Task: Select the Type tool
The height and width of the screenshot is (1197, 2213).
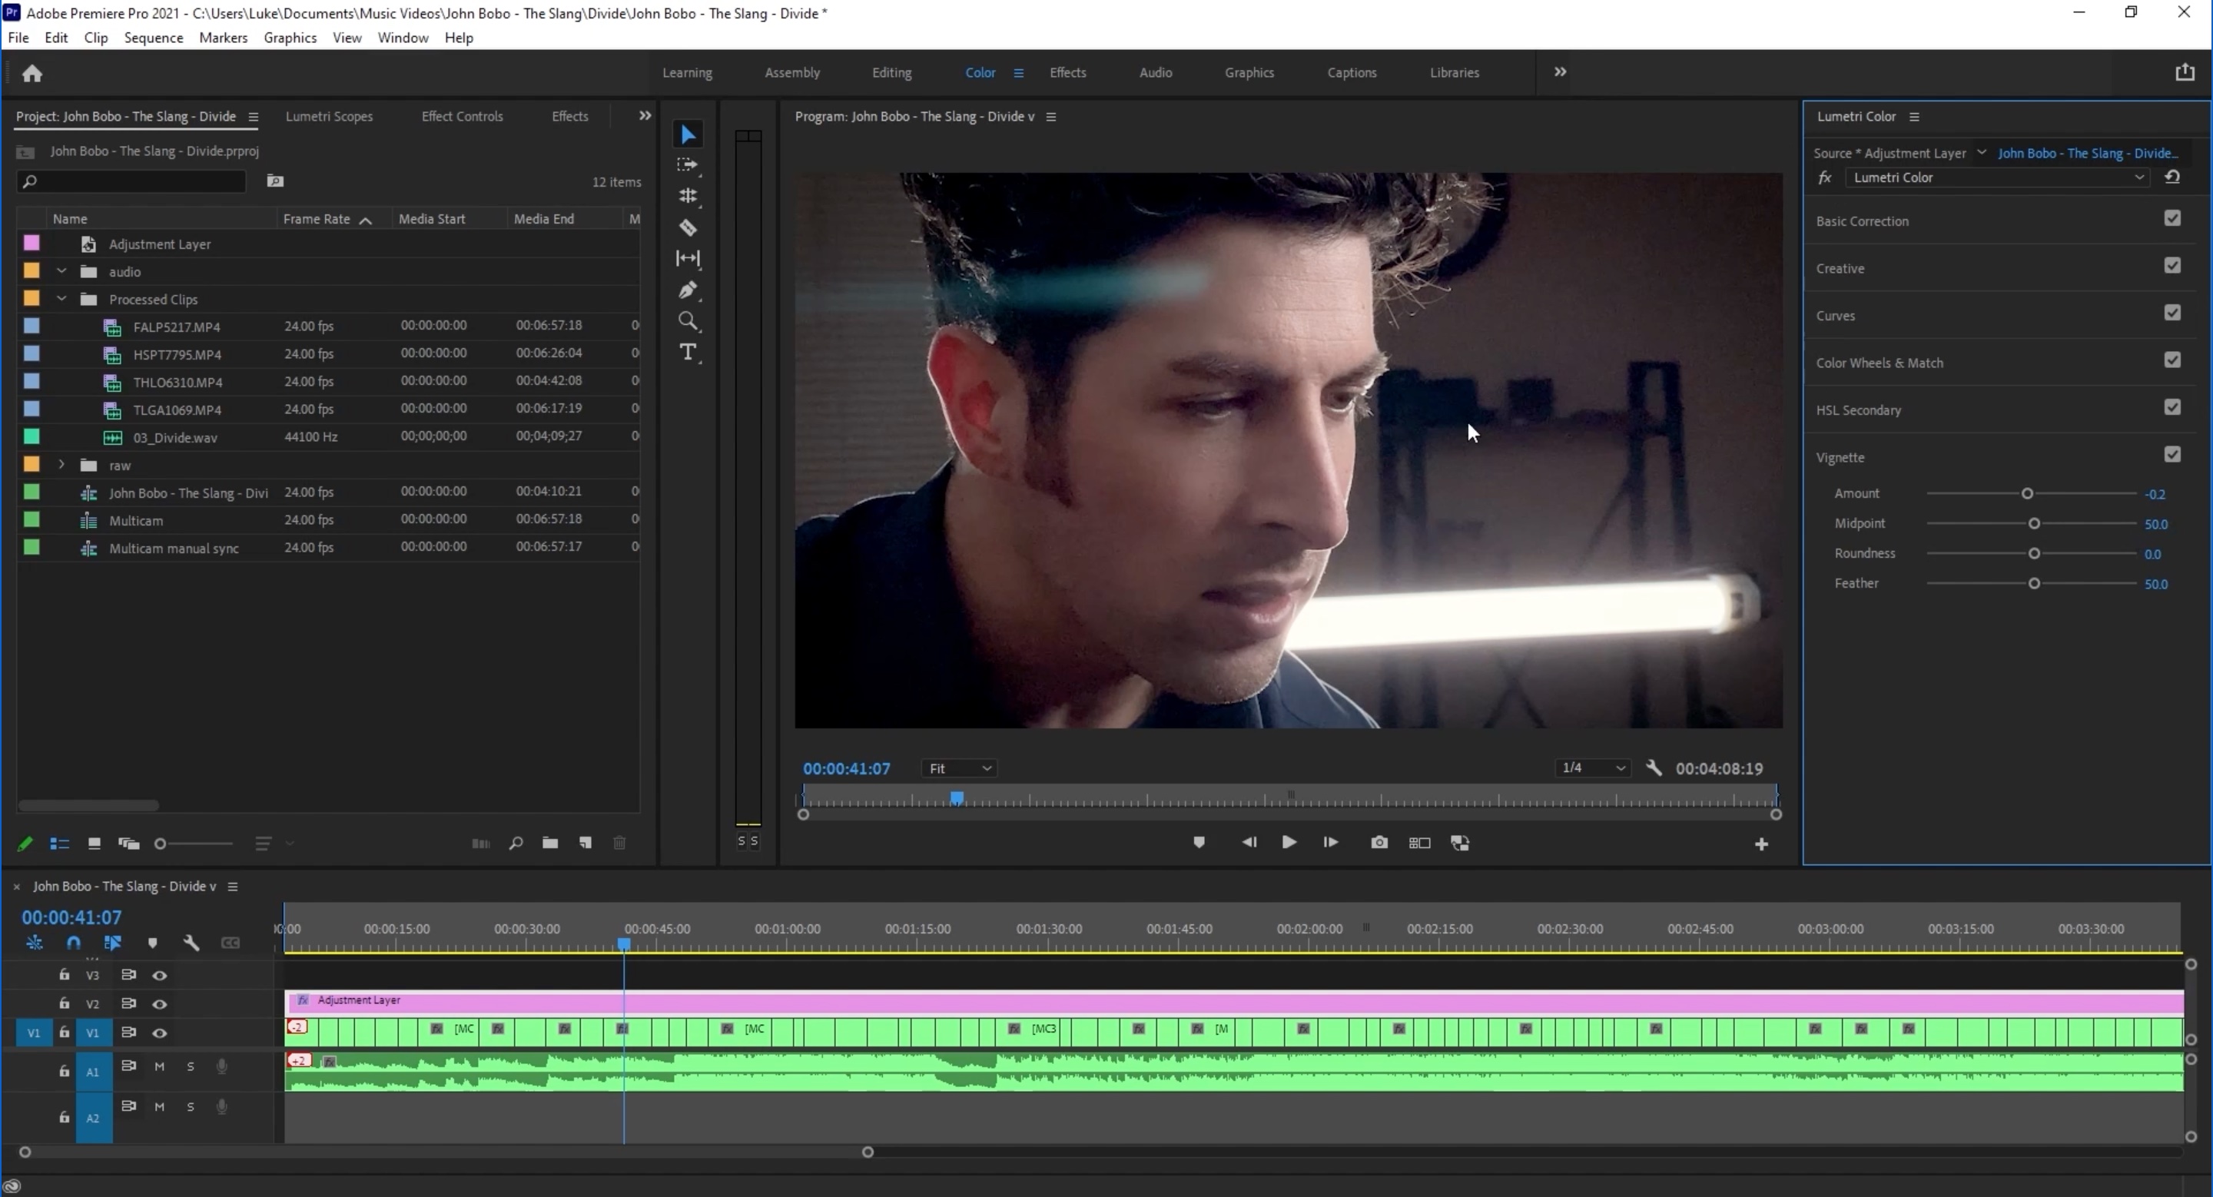Action: click(688, 352)
